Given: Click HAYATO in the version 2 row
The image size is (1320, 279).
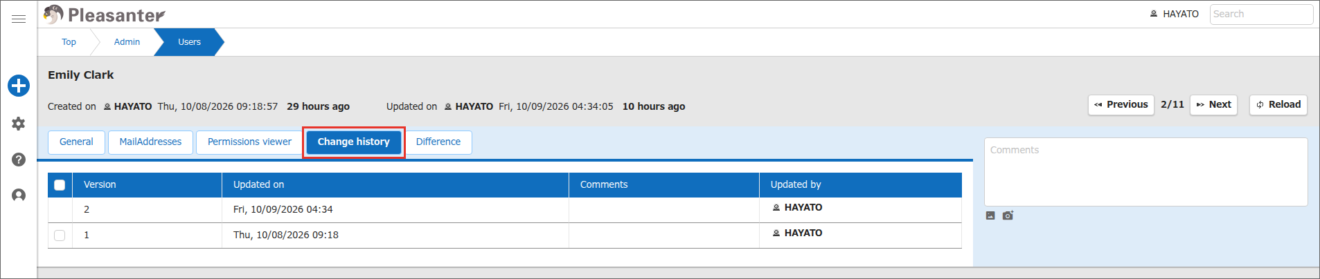Looking at the screenshot, I should point(797,208).
